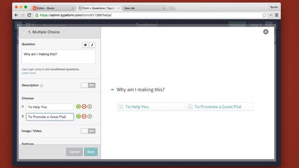Go forward in browser history

pos(23,15)
